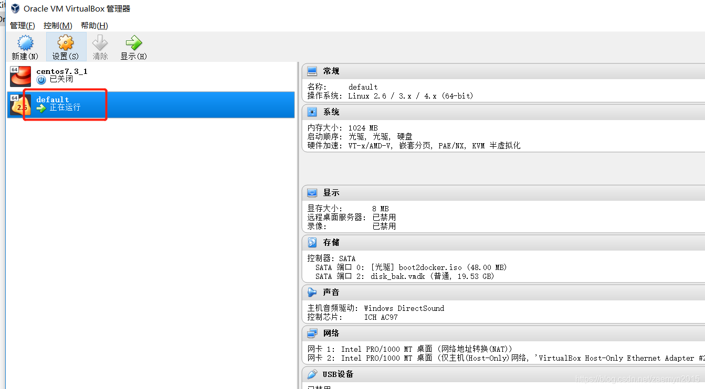Click the powered-off status icon of centos7.3_1
Viewport: 705px width, 389px height.
41,80
